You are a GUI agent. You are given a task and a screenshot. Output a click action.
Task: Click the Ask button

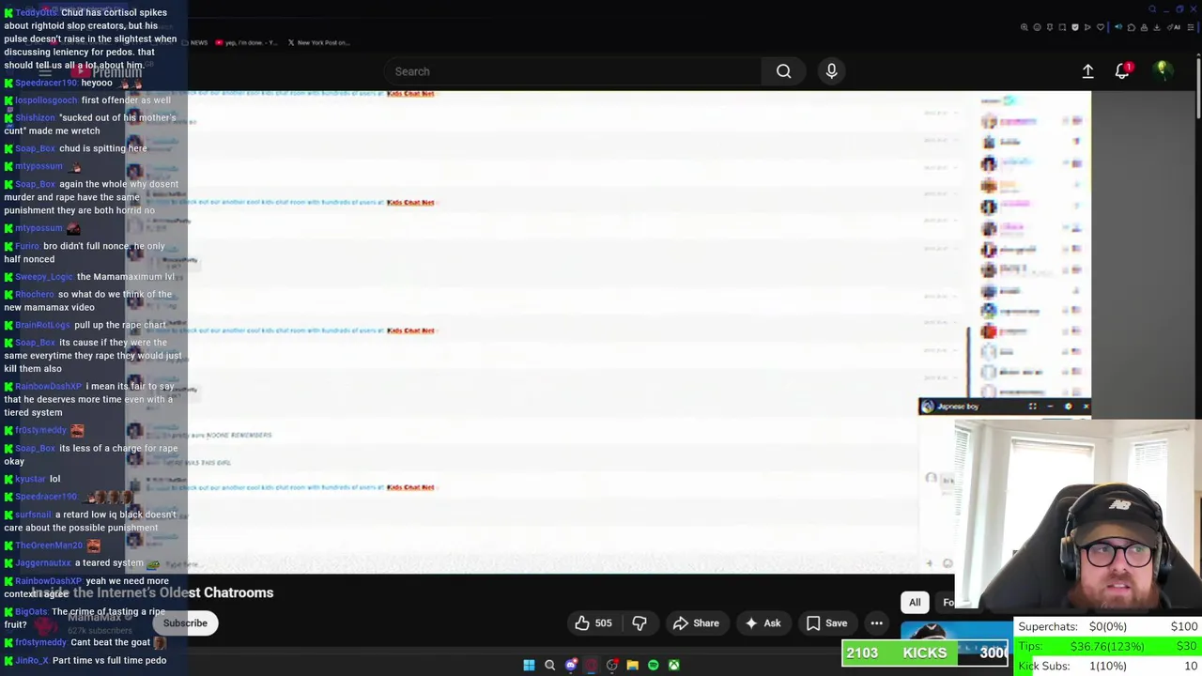coord(763,623)
